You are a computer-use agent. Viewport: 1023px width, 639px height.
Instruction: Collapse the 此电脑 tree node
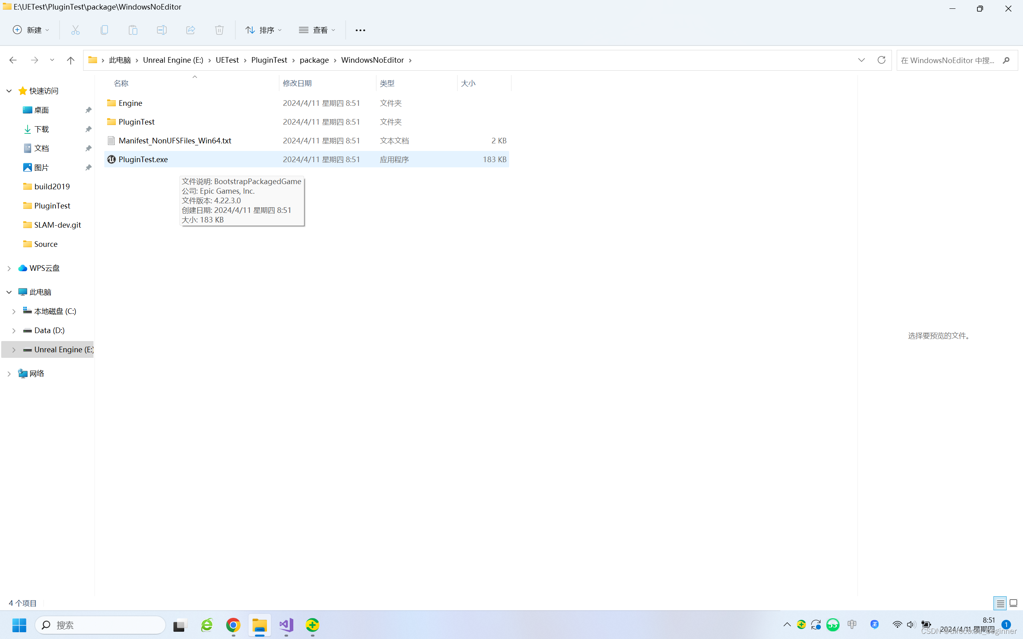coord(9,292)
